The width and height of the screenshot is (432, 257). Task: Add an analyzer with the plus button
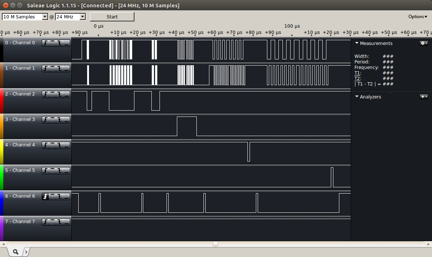424,97
